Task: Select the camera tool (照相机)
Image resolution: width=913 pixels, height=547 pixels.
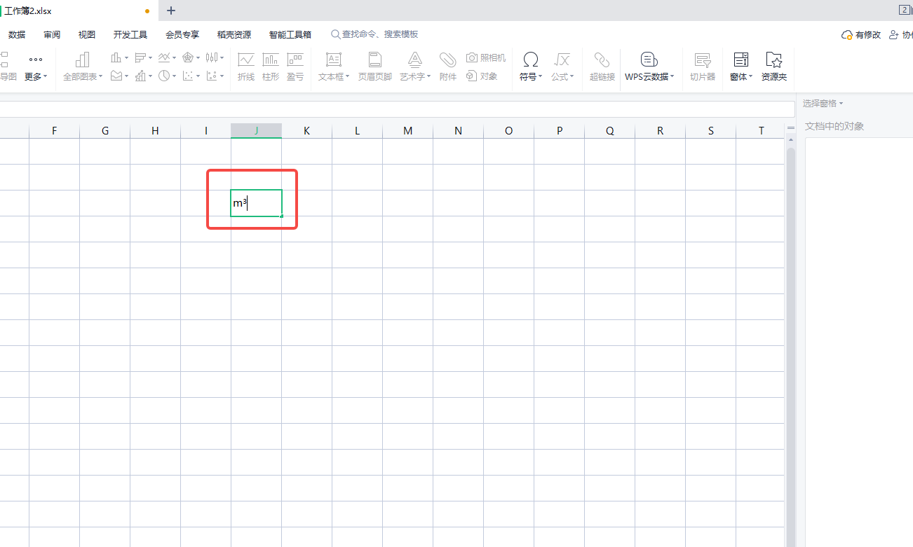Action: (486, 59)
